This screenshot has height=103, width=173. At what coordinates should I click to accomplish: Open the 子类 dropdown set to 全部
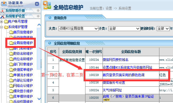click(124, 29)
